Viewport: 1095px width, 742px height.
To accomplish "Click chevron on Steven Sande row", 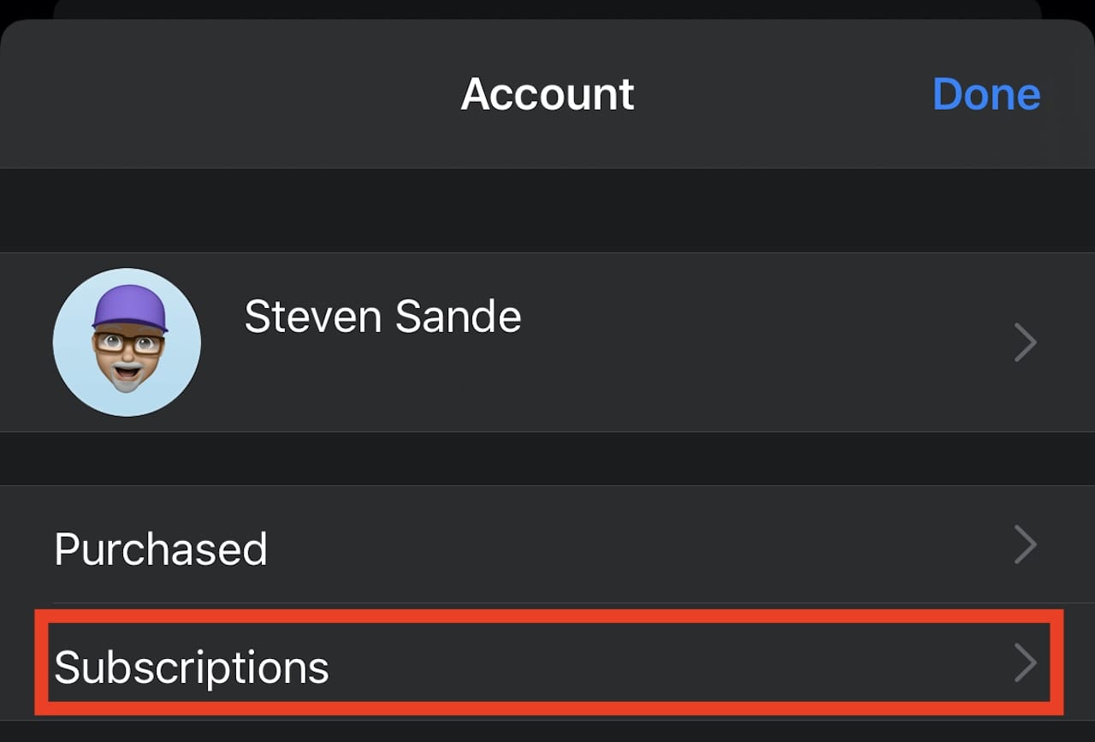I will 1025,342.
